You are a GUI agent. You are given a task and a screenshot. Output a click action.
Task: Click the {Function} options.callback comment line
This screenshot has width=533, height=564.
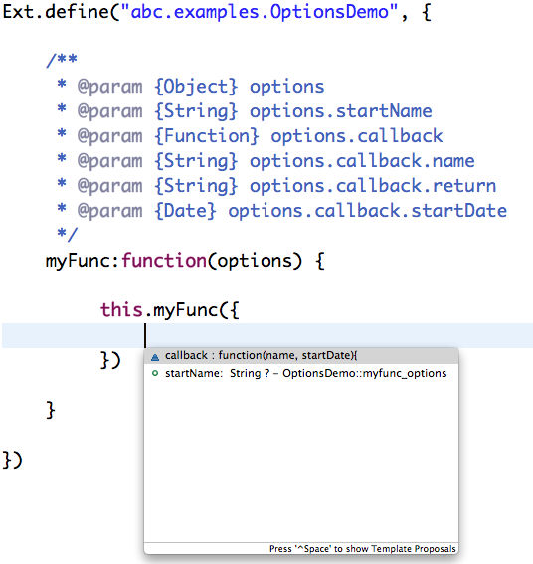(250, 136)
